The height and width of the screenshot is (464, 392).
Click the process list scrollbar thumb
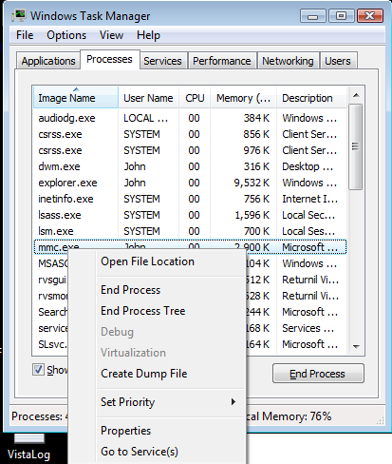point(356,146)
